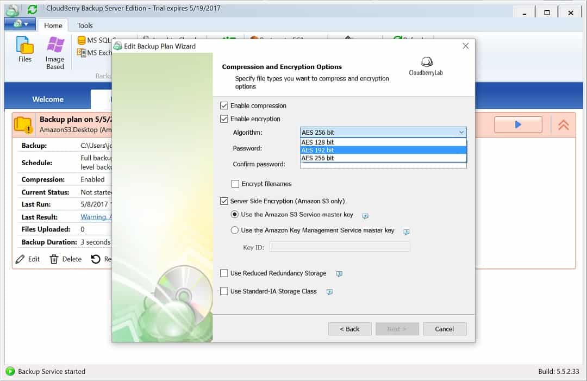Click the CloudberryLab logo in wizard

point(426,66)
